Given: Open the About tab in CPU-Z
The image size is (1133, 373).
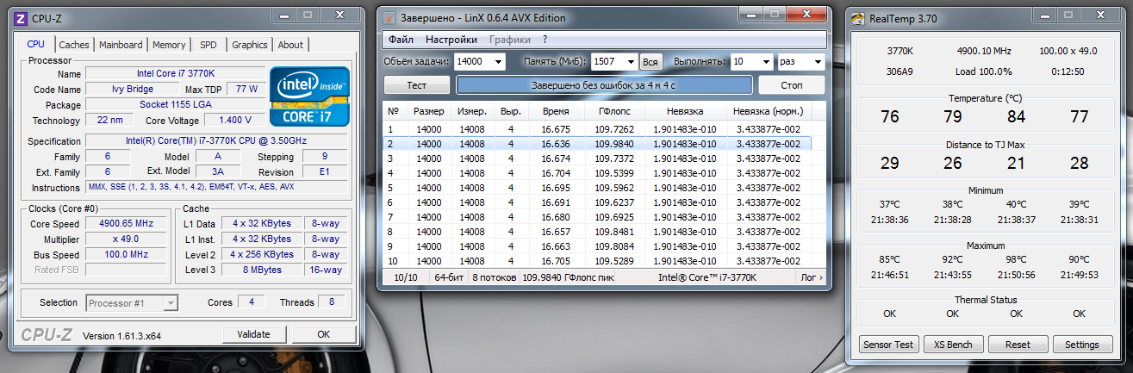Looking at the screenshot, I should coord(290,45).
